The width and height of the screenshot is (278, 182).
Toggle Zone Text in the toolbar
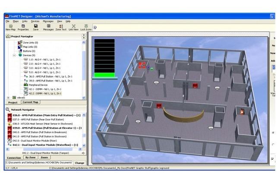(61, 27)
